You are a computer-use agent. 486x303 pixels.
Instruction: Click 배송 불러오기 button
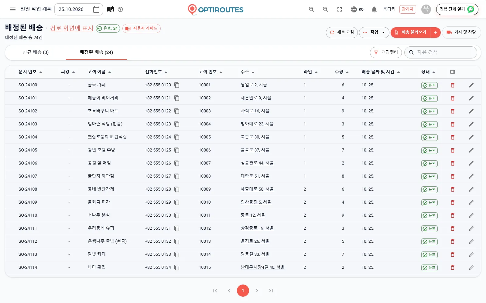pyautogui.click(x=411, y=32)
